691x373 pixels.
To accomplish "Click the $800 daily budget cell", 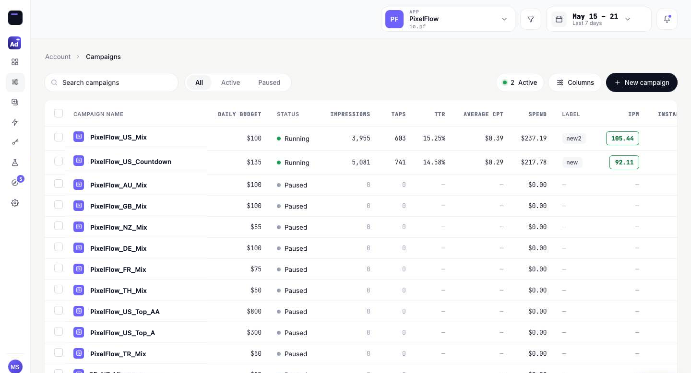I will pyautogui.click(x=254, y=312).
